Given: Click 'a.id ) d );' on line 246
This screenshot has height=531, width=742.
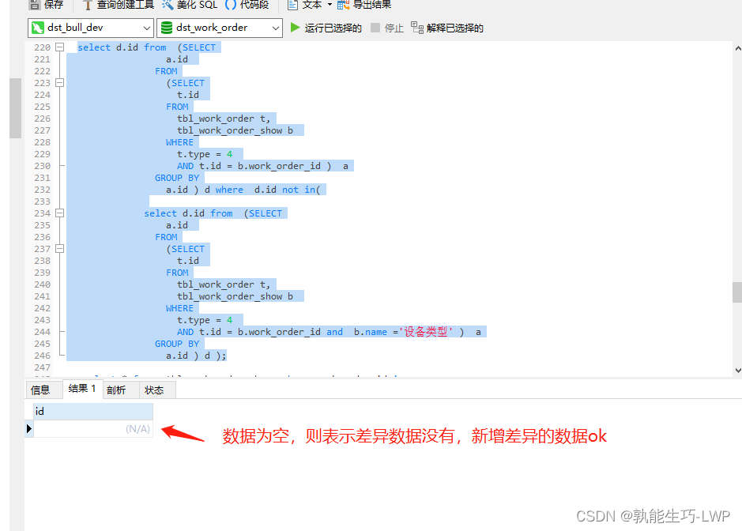Looking at the screenshot, I should click(x=196, y=356).
